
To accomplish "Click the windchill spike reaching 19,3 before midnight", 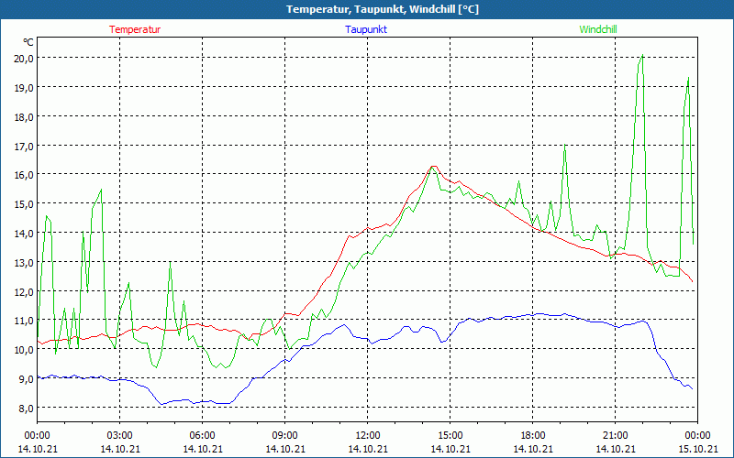I will point(688,78).
